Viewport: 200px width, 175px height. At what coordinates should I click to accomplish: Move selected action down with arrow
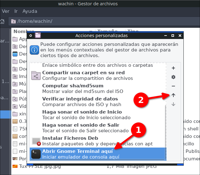tap(173, 104)
